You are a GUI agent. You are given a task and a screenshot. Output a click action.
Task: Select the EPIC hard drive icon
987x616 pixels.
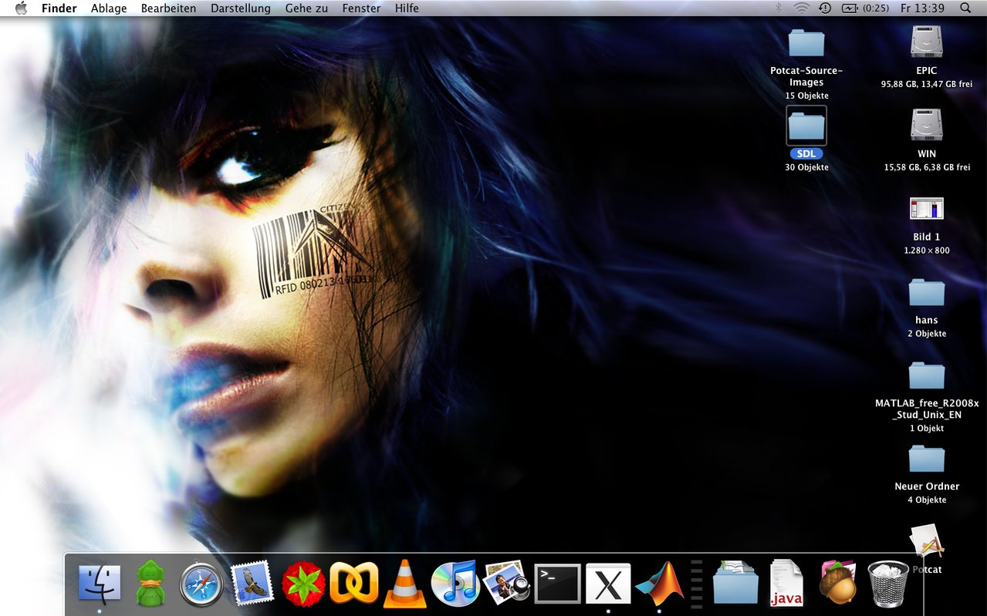coord(926,42)
